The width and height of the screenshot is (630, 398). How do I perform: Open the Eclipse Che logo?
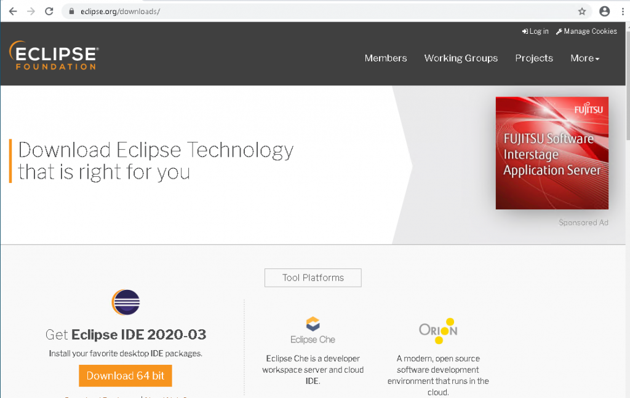[x=313, y=330]
